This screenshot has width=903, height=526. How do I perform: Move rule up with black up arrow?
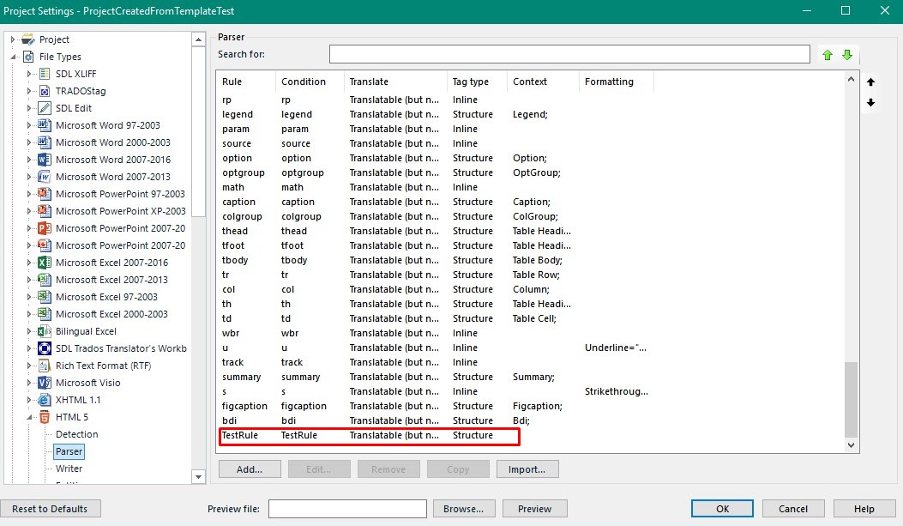coord(871,82)
